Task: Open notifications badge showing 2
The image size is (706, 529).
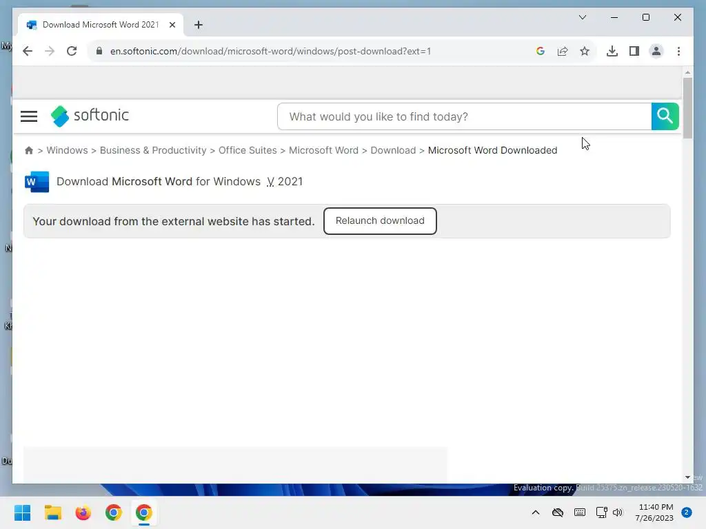Action: (x=686, y=512)
